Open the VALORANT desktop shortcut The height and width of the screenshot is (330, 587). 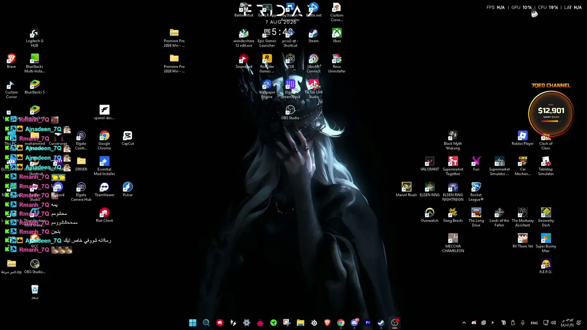coord(430,164)
